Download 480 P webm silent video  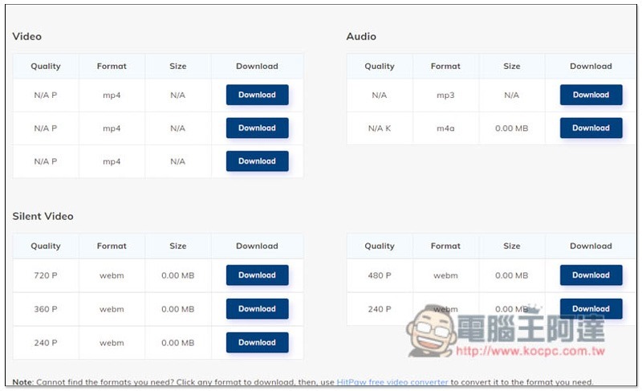[591, 275]
